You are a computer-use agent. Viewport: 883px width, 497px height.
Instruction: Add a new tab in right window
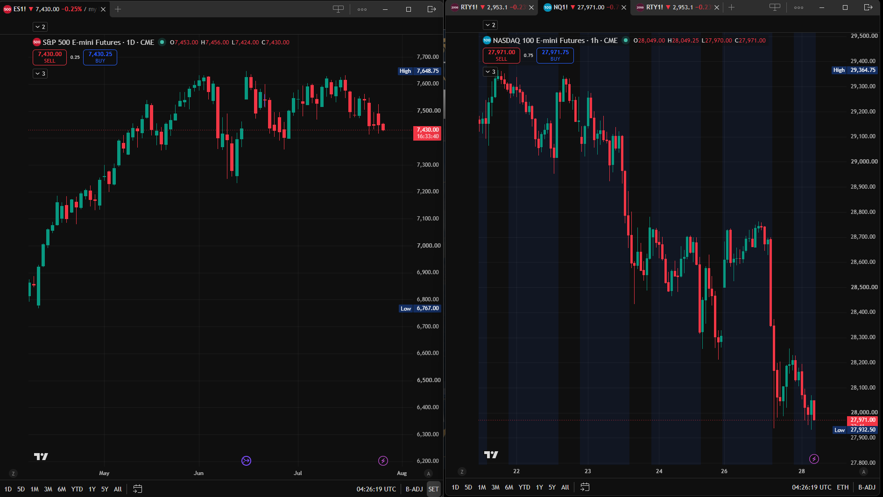coord(732,7)
